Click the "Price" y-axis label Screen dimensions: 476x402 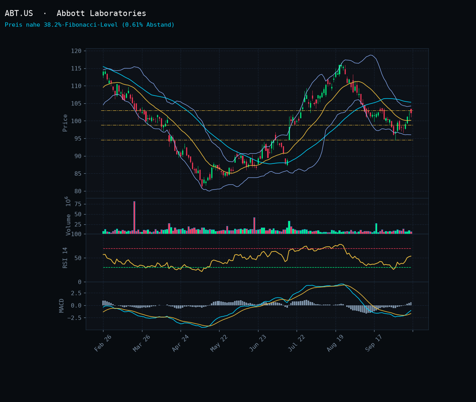click(65, 123)
